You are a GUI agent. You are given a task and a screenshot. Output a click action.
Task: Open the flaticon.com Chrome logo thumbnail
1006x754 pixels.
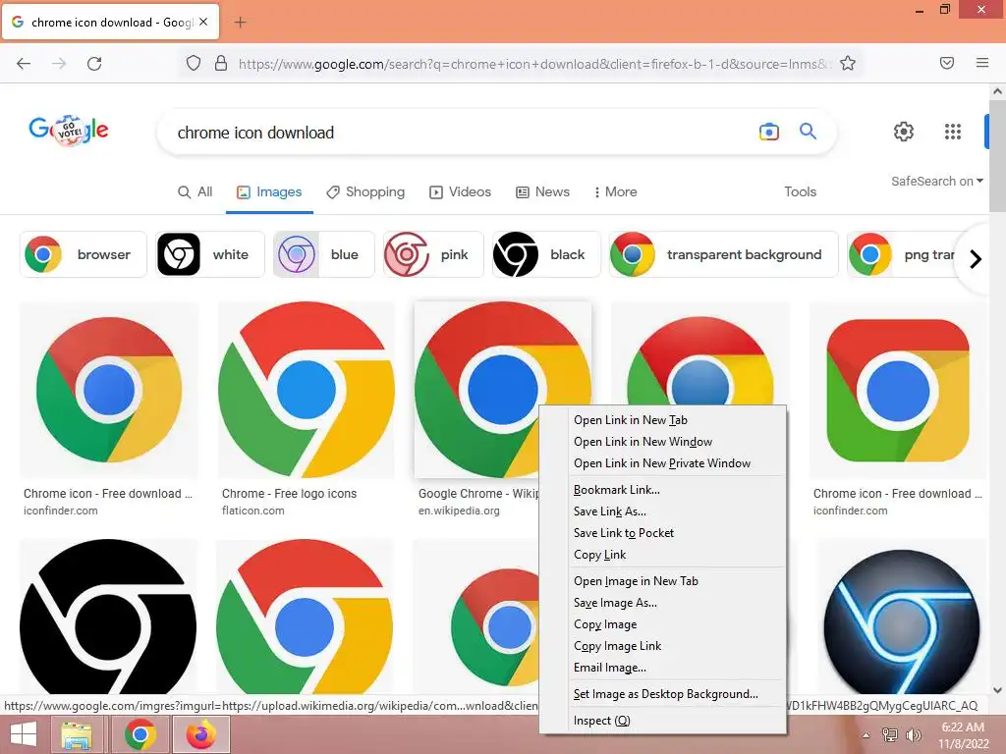pyautogui.click(x=307, y=390)
